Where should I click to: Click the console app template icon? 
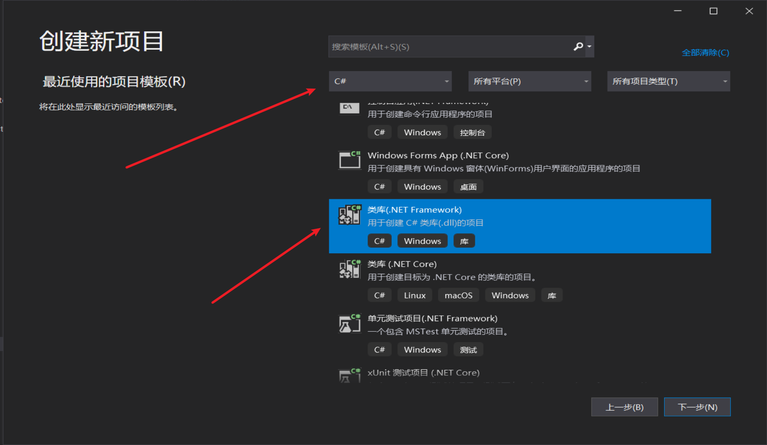click(349, 107)
